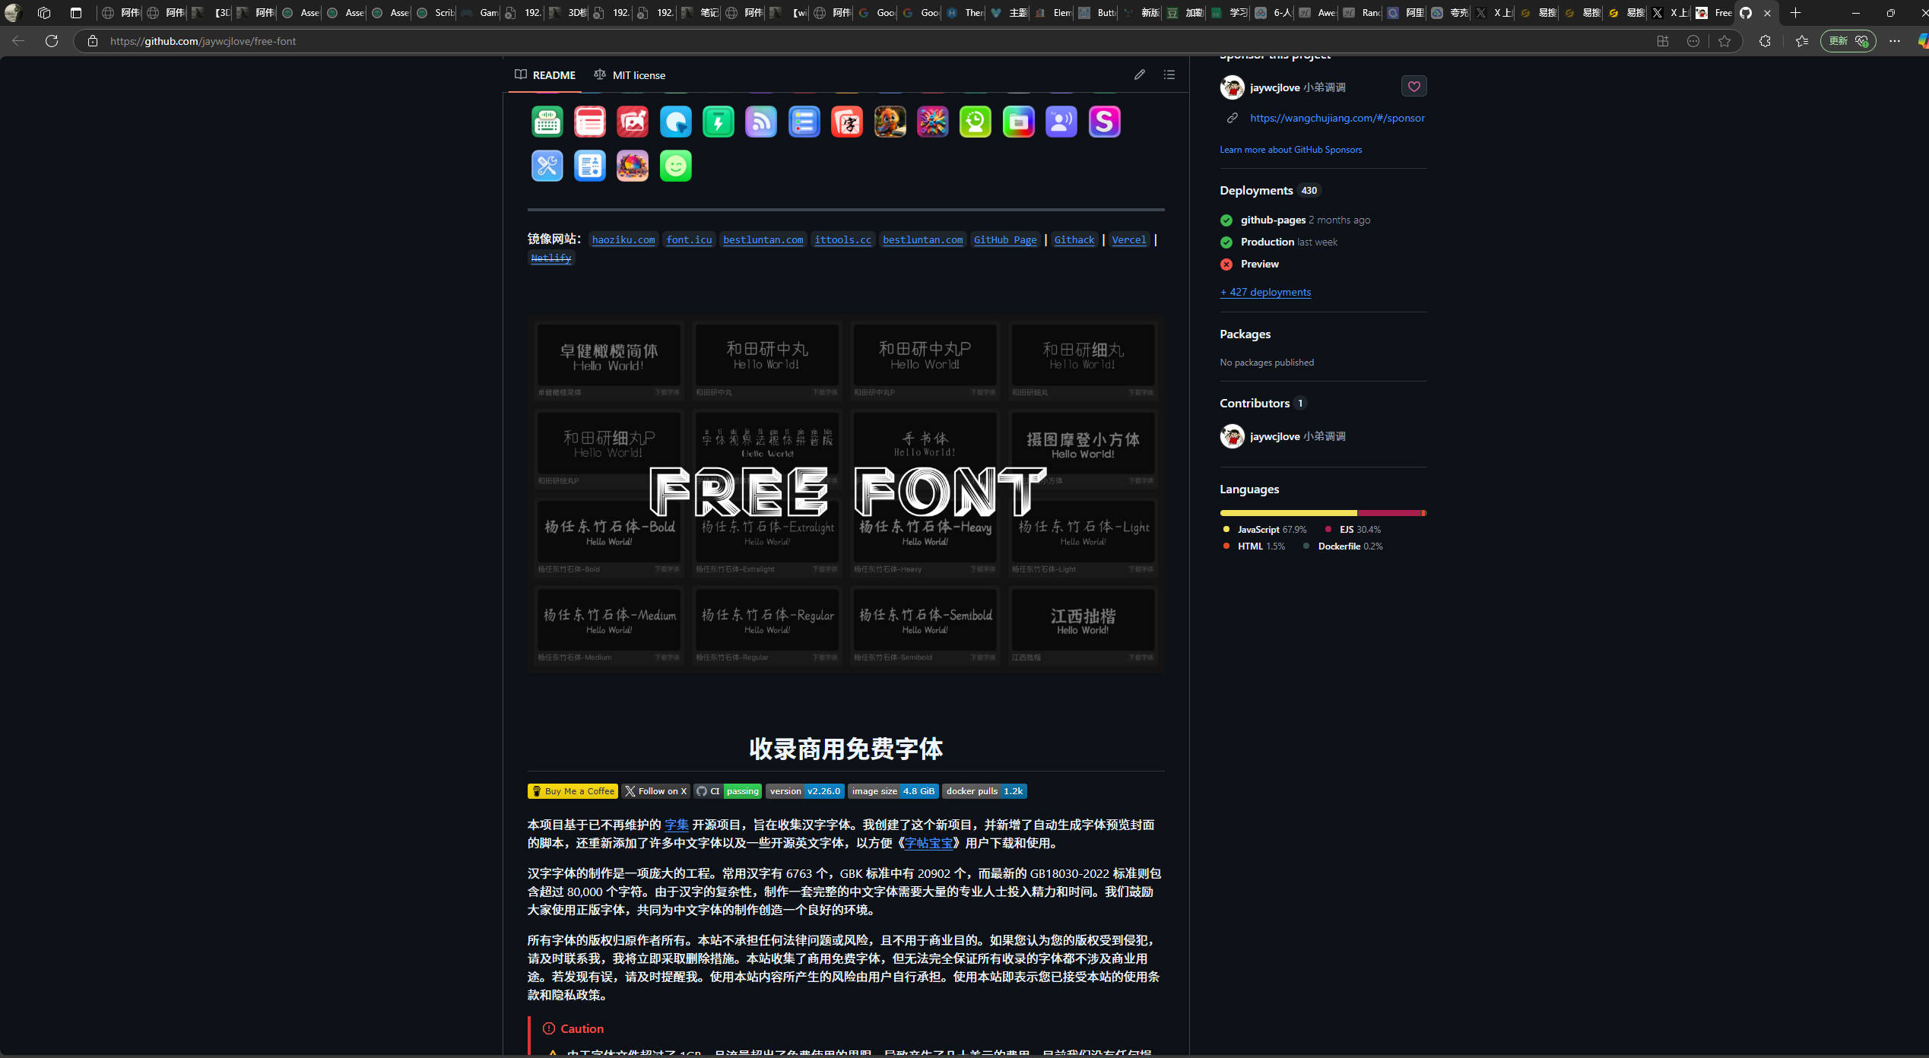Select the purple RSS feed app icon

coord(761,122)
